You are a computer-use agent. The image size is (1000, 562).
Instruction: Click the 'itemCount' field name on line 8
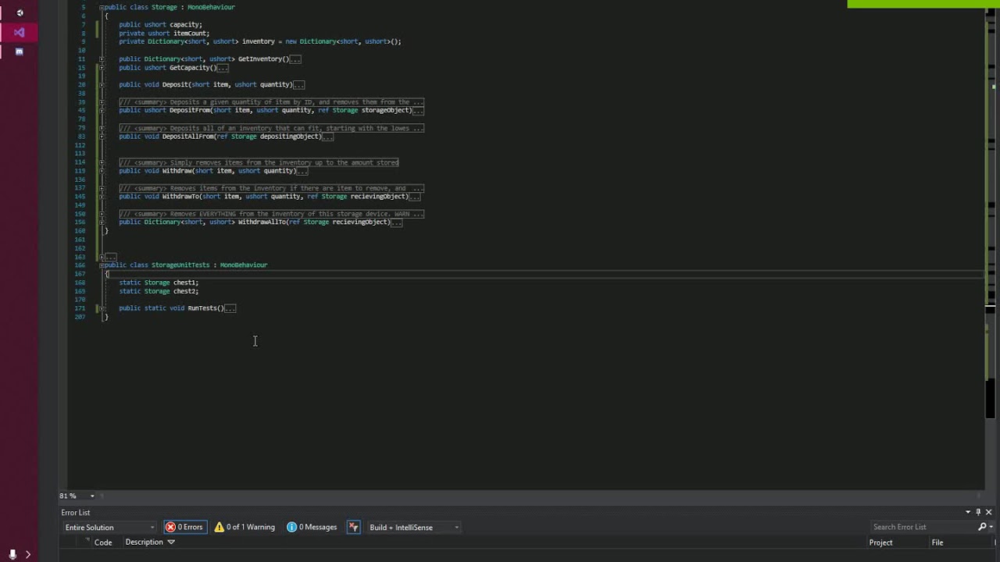191,34
